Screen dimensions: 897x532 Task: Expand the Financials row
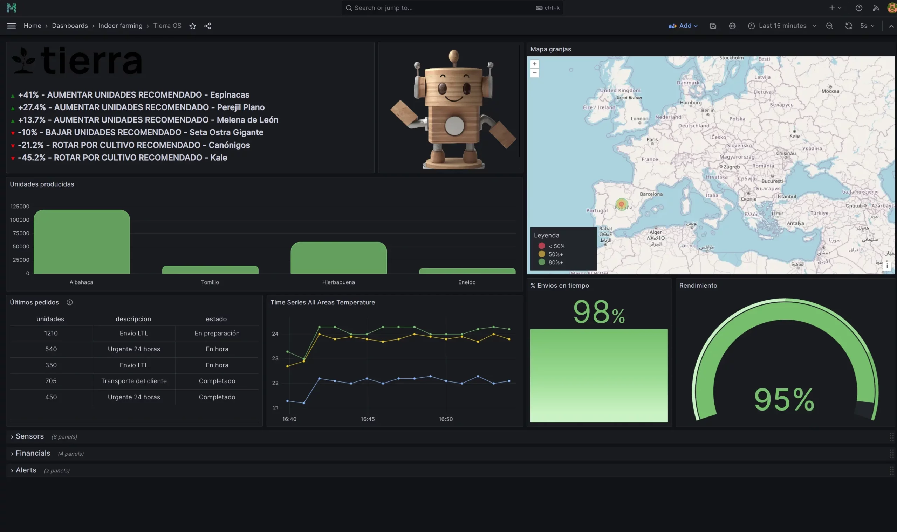tap(33, 453)
